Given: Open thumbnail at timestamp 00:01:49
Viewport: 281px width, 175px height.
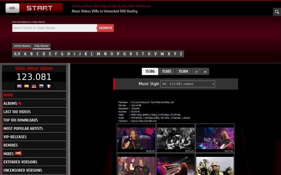Looking at the screenshot, I should click(x=215, y=138).
